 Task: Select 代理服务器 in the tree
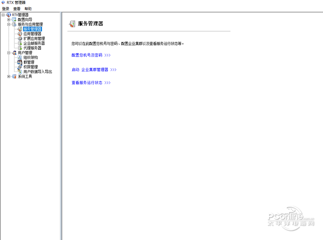(x=32, y=48)
